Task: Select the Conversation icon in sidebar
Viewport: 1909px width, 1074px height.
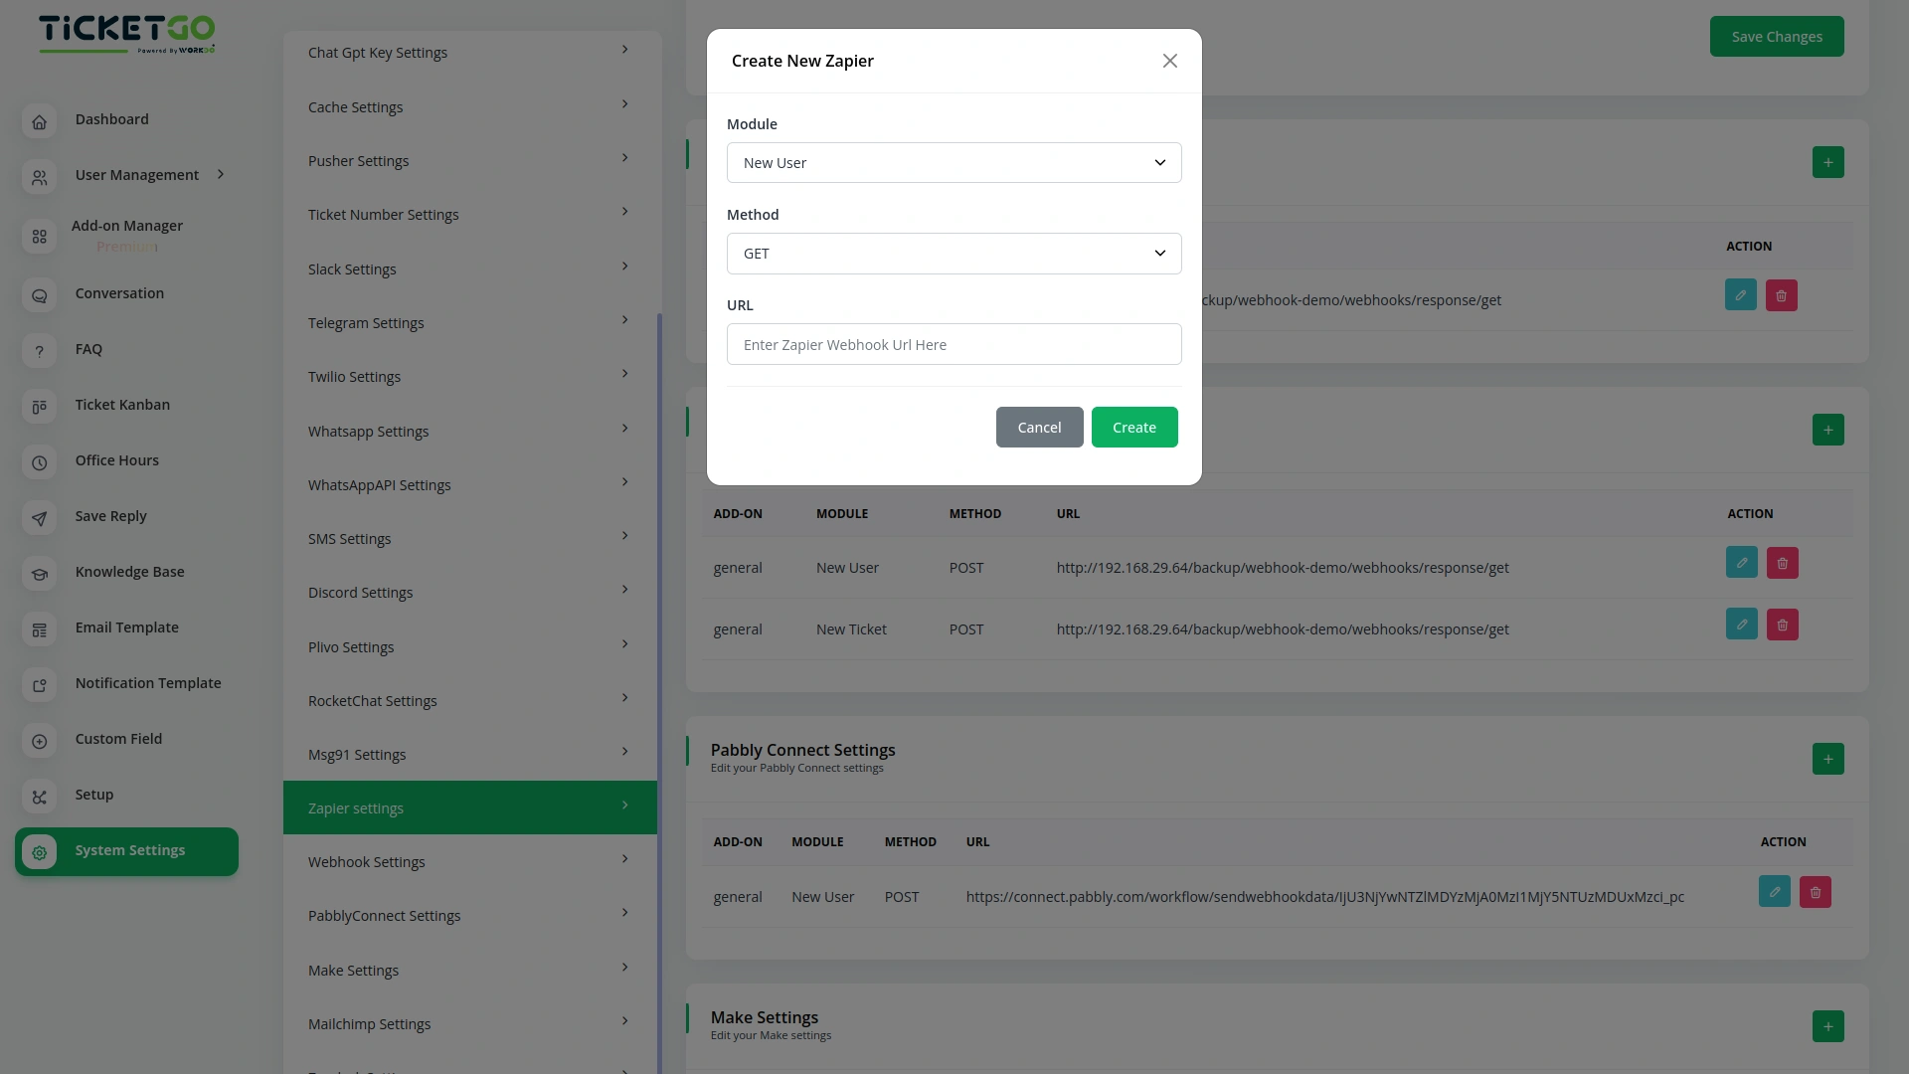Action: click(39, 295)
